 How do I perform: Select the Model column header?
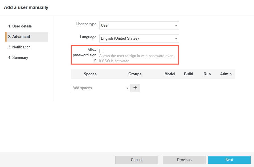[170, 74]
